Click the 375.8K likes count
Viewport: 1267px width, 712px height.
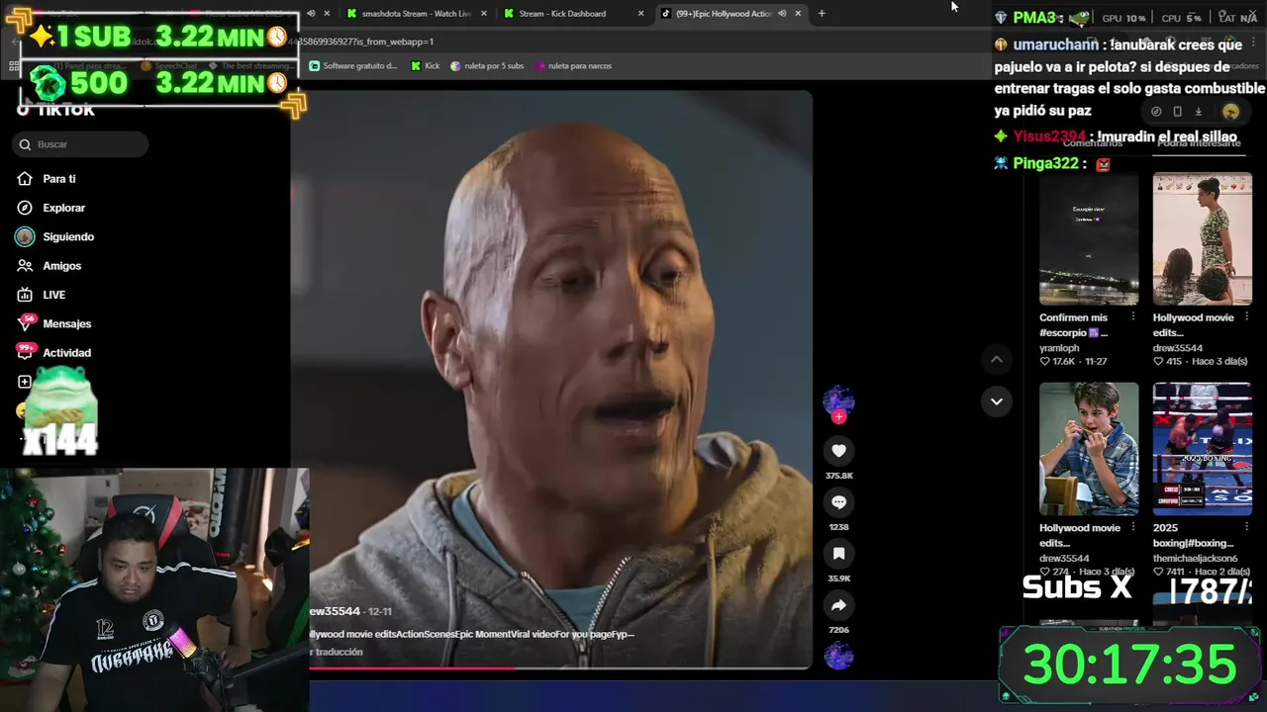[x=838, y=476]
